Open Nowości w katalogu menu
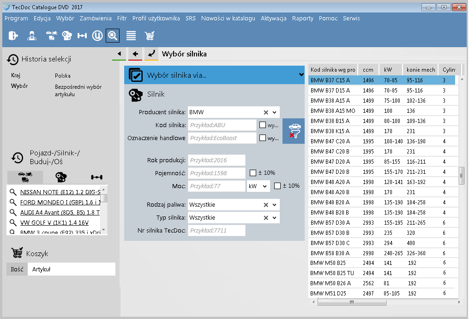The width and height of the screenshot is (469, 319). coord(228,18)
